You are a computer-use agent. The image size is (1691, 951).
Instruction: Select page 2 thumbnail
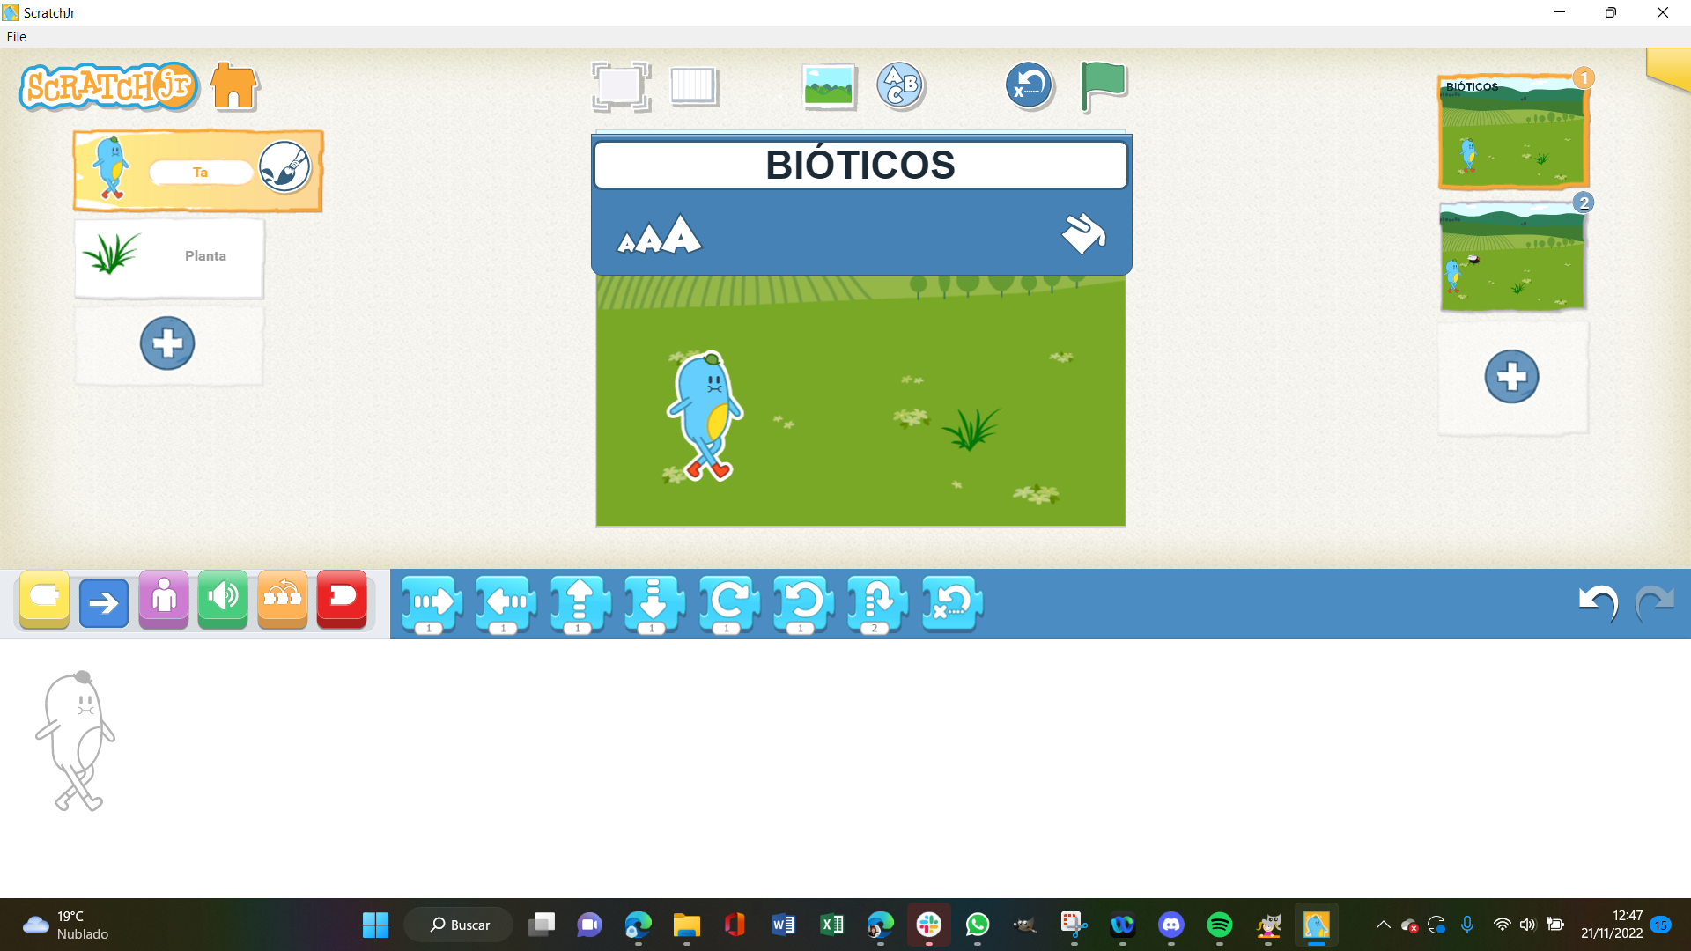point(1512,256)
